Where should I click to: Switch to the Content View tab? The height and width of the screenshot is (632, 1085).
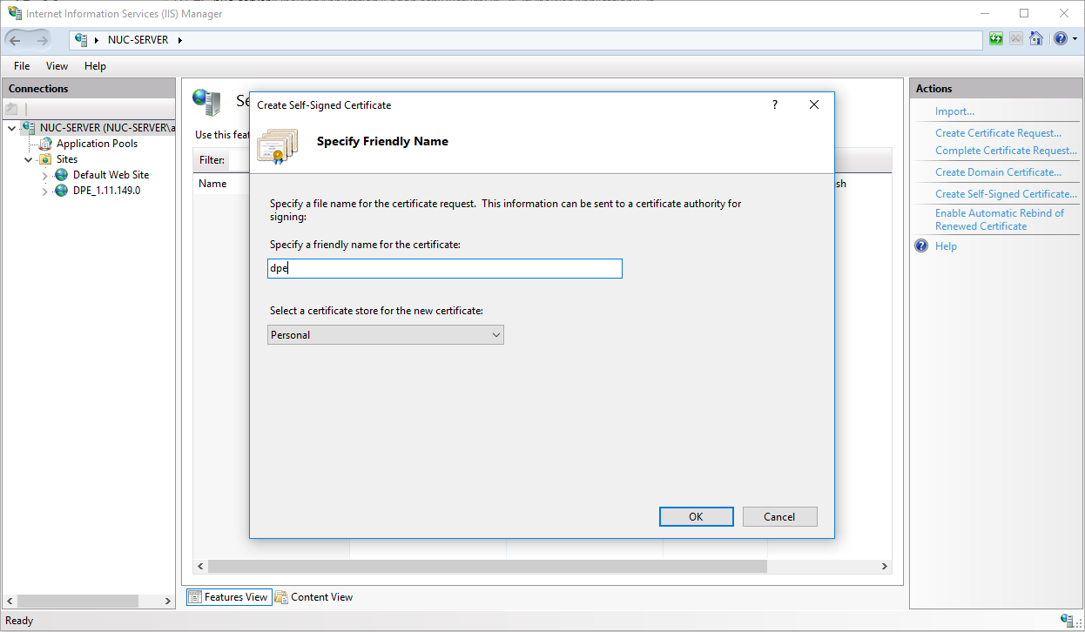pos(313,597)
